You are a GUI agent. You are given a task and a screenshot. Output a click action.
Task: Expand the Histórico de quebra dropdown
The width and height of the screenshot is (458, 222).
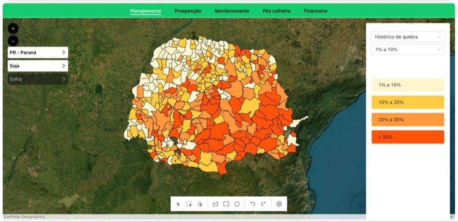[x=408, y=37]
